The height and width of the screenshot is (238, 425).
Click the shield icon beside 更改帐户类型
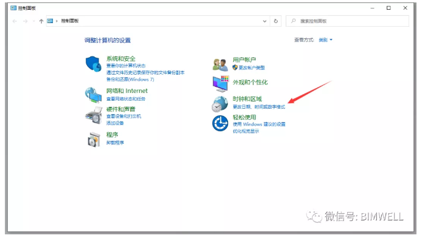tap(235, 67)
